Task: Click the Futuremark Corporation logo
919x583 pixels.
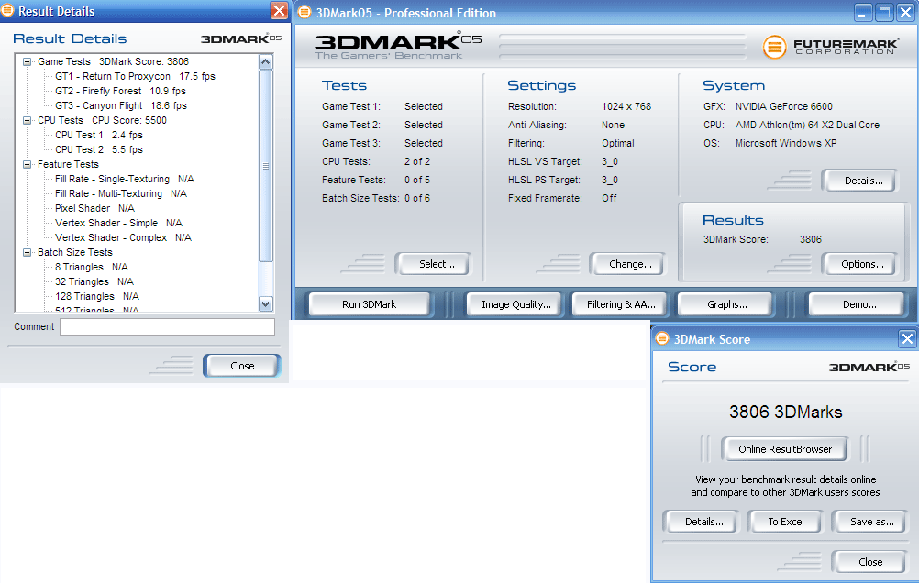Action: [831, 47]
